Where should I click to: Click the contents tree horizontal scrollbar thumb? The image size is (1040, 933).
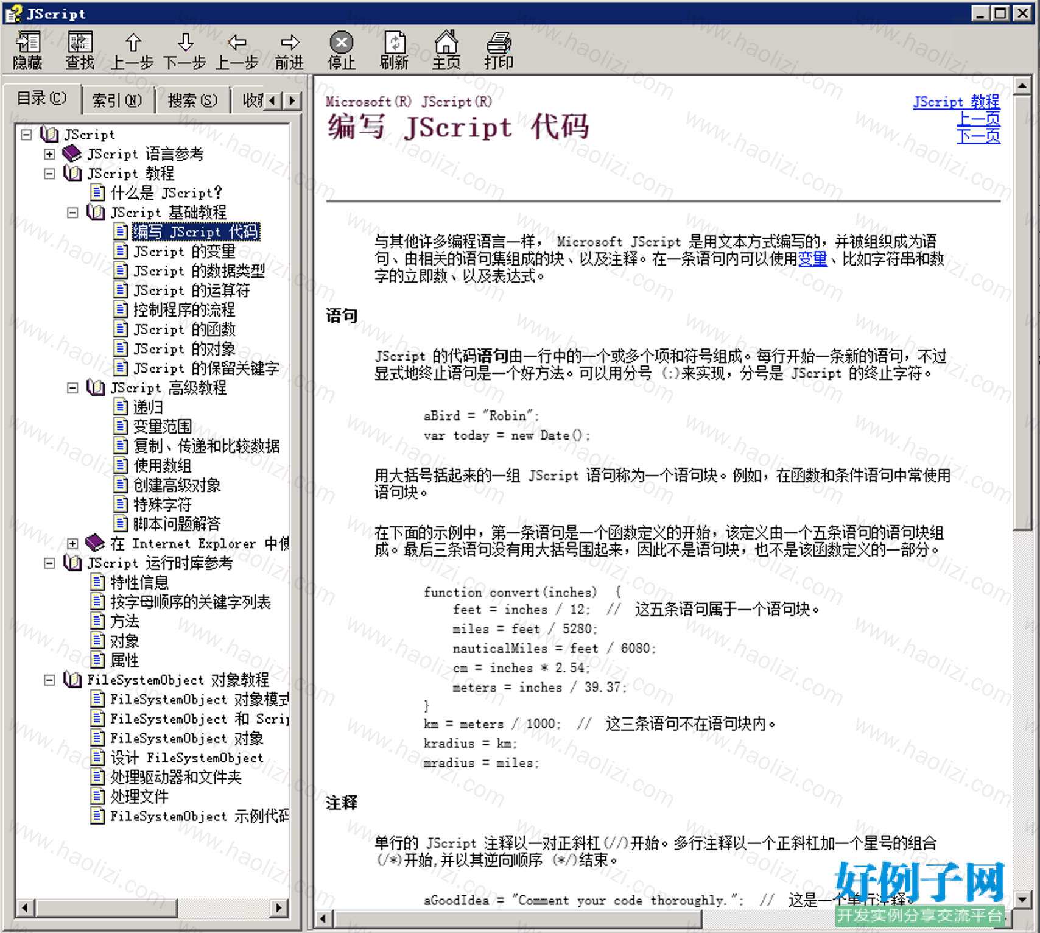click(105, 908)
